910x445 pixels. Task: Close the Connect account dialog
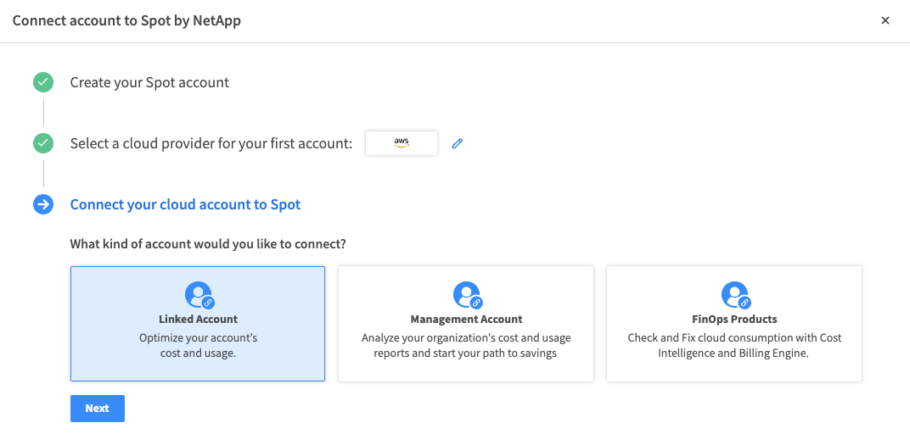coord(885,21)
